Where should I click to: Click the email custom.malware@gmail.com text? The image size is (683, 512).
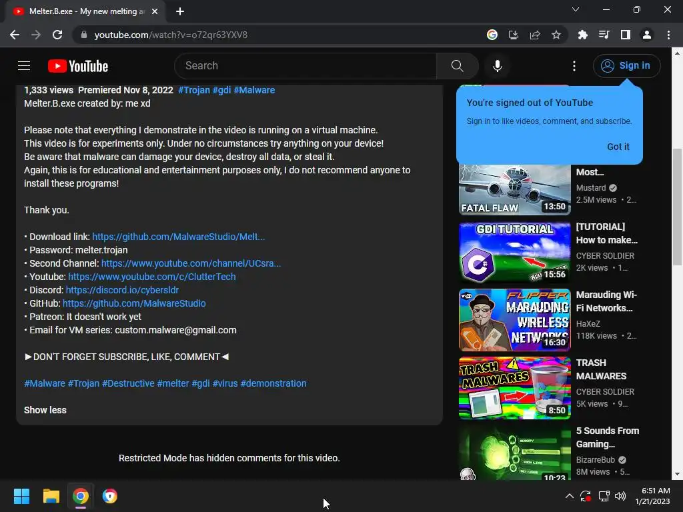(175, 330)
